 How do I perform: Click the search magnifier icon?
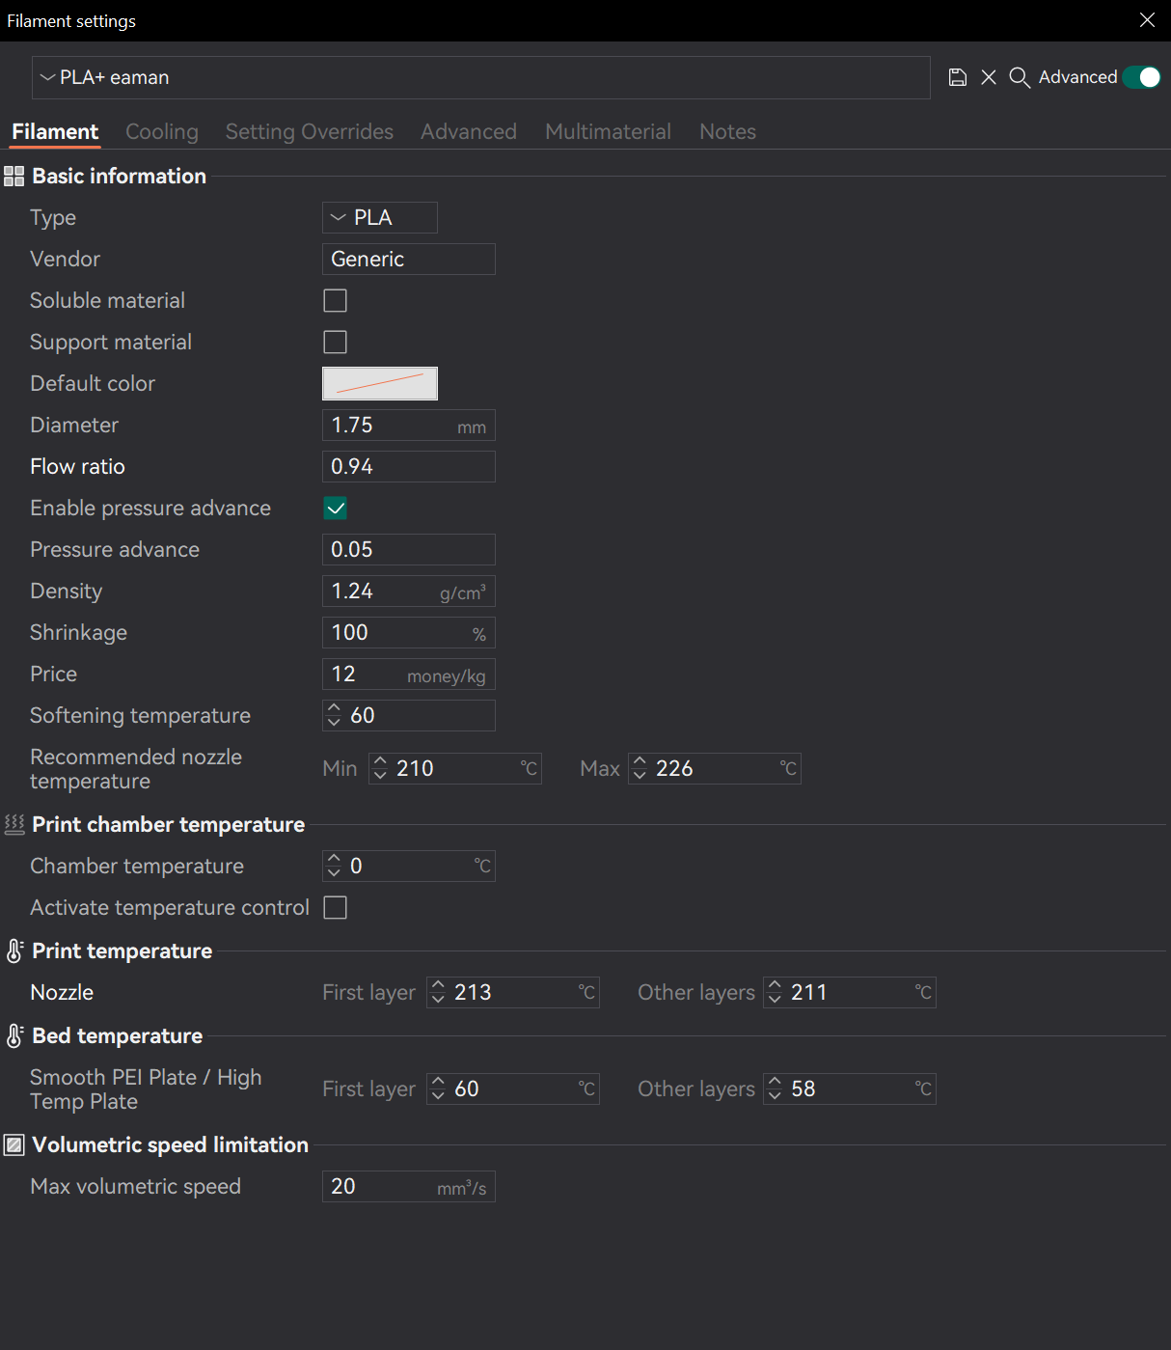pos(1020,77)
